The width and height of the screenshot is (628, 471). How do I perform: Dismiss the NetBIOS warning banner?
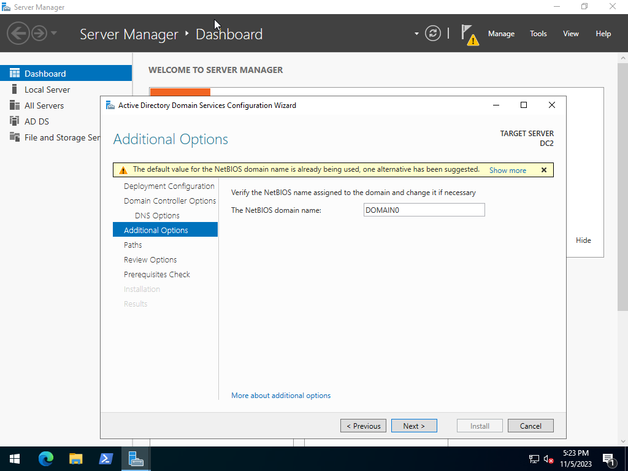tap(543, 170)
